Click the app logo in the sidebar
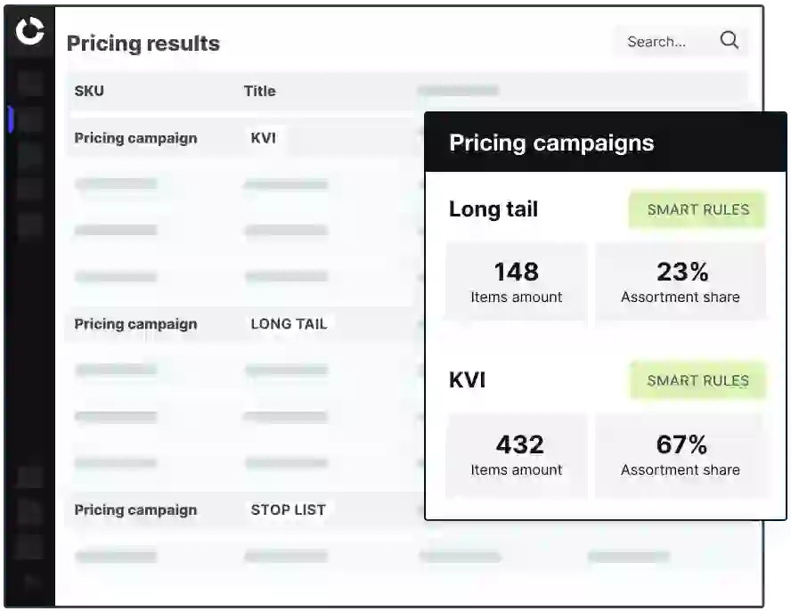This screenshot has width=791, height=611. click(29, 31)
